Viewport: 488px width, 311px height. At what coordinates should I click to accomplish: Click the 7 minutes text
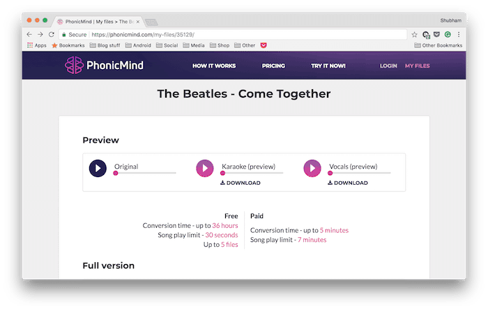tap(312, 240)
